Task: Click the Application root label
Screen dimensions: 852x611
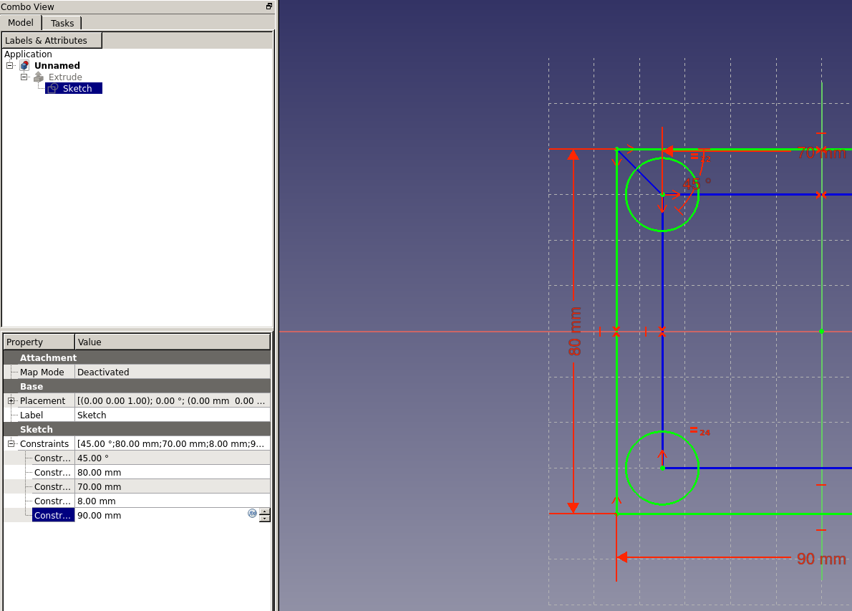Action: click(x=28, y=54)
